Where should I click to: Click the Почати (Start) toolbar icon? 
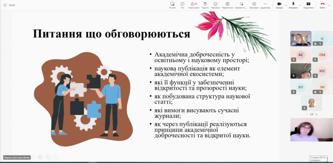pyautogui.click(x=172, y=5)
